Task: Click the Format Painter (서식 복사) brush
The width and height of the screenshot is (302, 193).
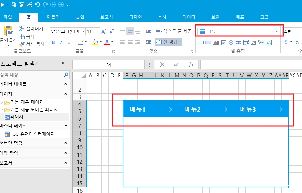Action: coord(22,44)
